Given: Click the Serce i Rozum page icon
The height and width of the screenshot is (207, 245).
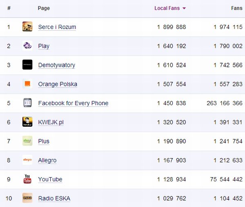Looking at the screenshot, I should click(x=27, y=27).
